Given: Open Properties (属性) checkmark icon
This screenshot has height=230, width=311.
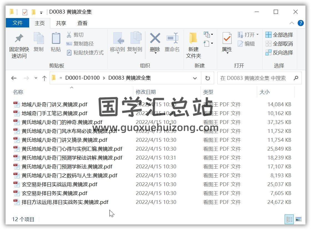Looking at the screenshot, I should (227, 38).
